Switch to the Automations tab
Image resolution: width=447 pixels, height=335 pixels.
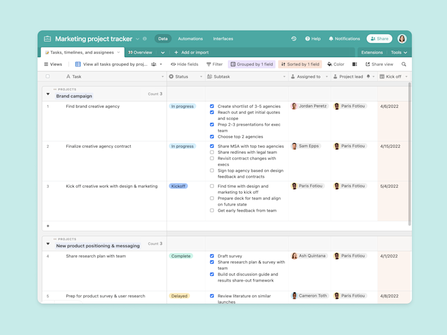pos(190,38)
